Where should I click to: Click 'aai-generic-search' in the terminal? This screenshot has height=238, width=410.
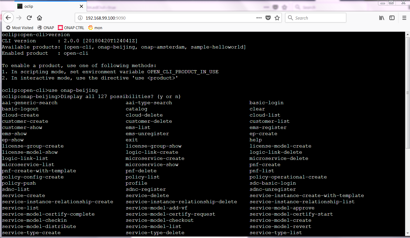click(30, 103)
